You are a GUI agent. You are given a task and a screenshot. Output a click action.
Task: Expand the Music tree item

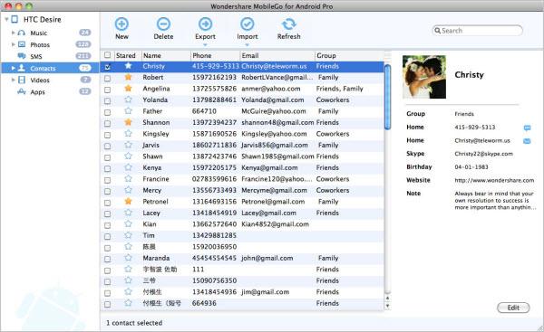coord(14,33)
